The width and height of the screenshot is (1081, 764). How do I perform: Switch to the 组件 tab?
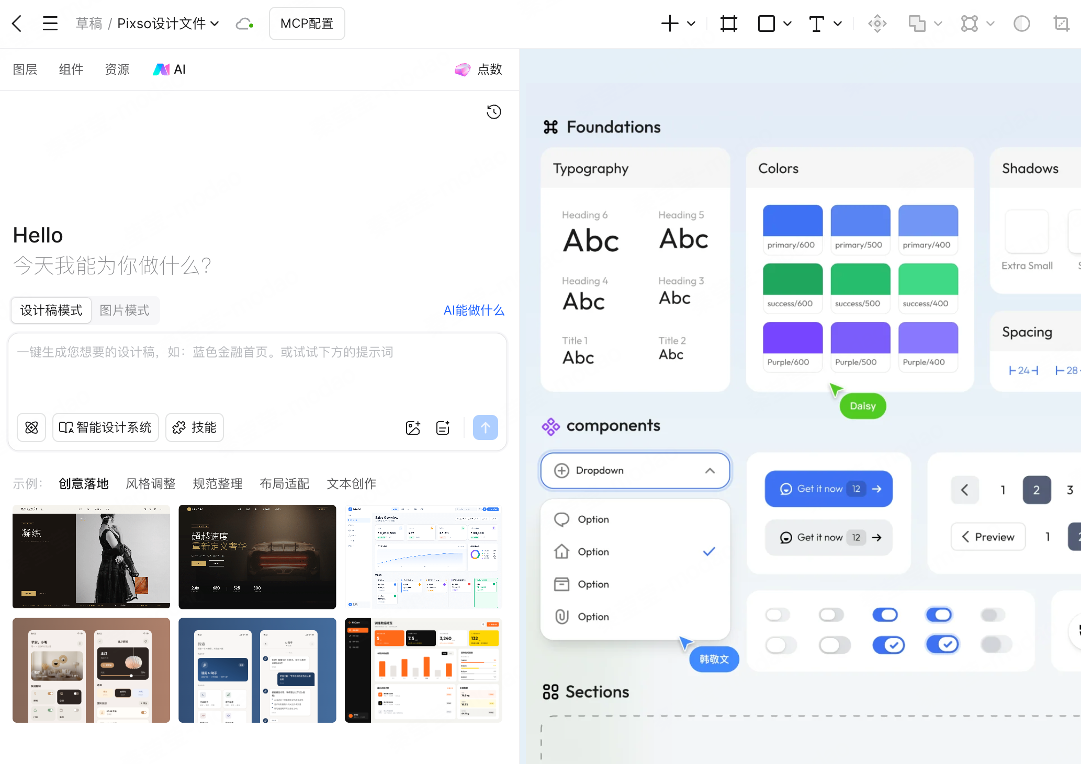click(71, 70)
